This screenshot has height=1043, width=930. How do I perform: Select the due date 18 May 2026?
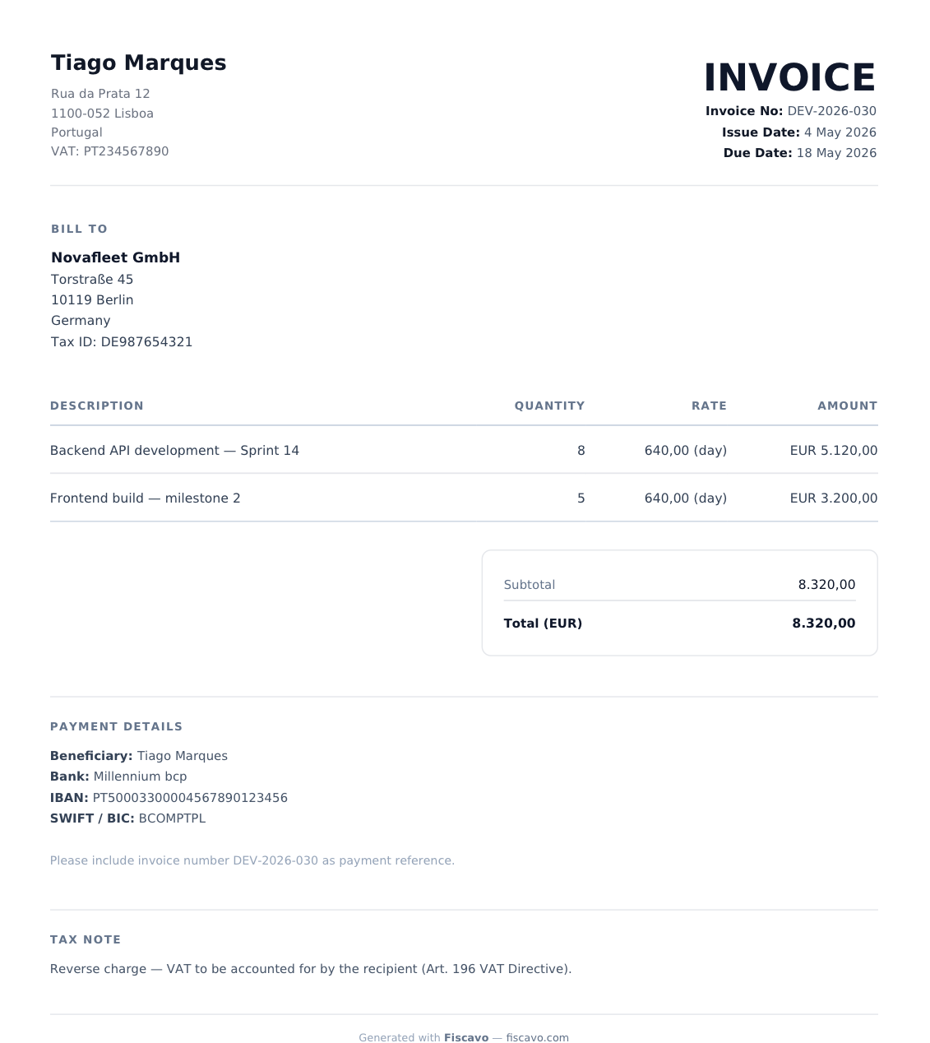[x=836, y=153]
